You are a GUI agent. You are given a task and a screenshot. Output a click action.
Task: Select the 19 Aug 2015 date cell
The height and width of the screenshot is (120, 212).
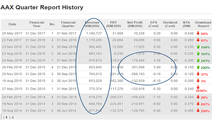click(x=12, y=81)
